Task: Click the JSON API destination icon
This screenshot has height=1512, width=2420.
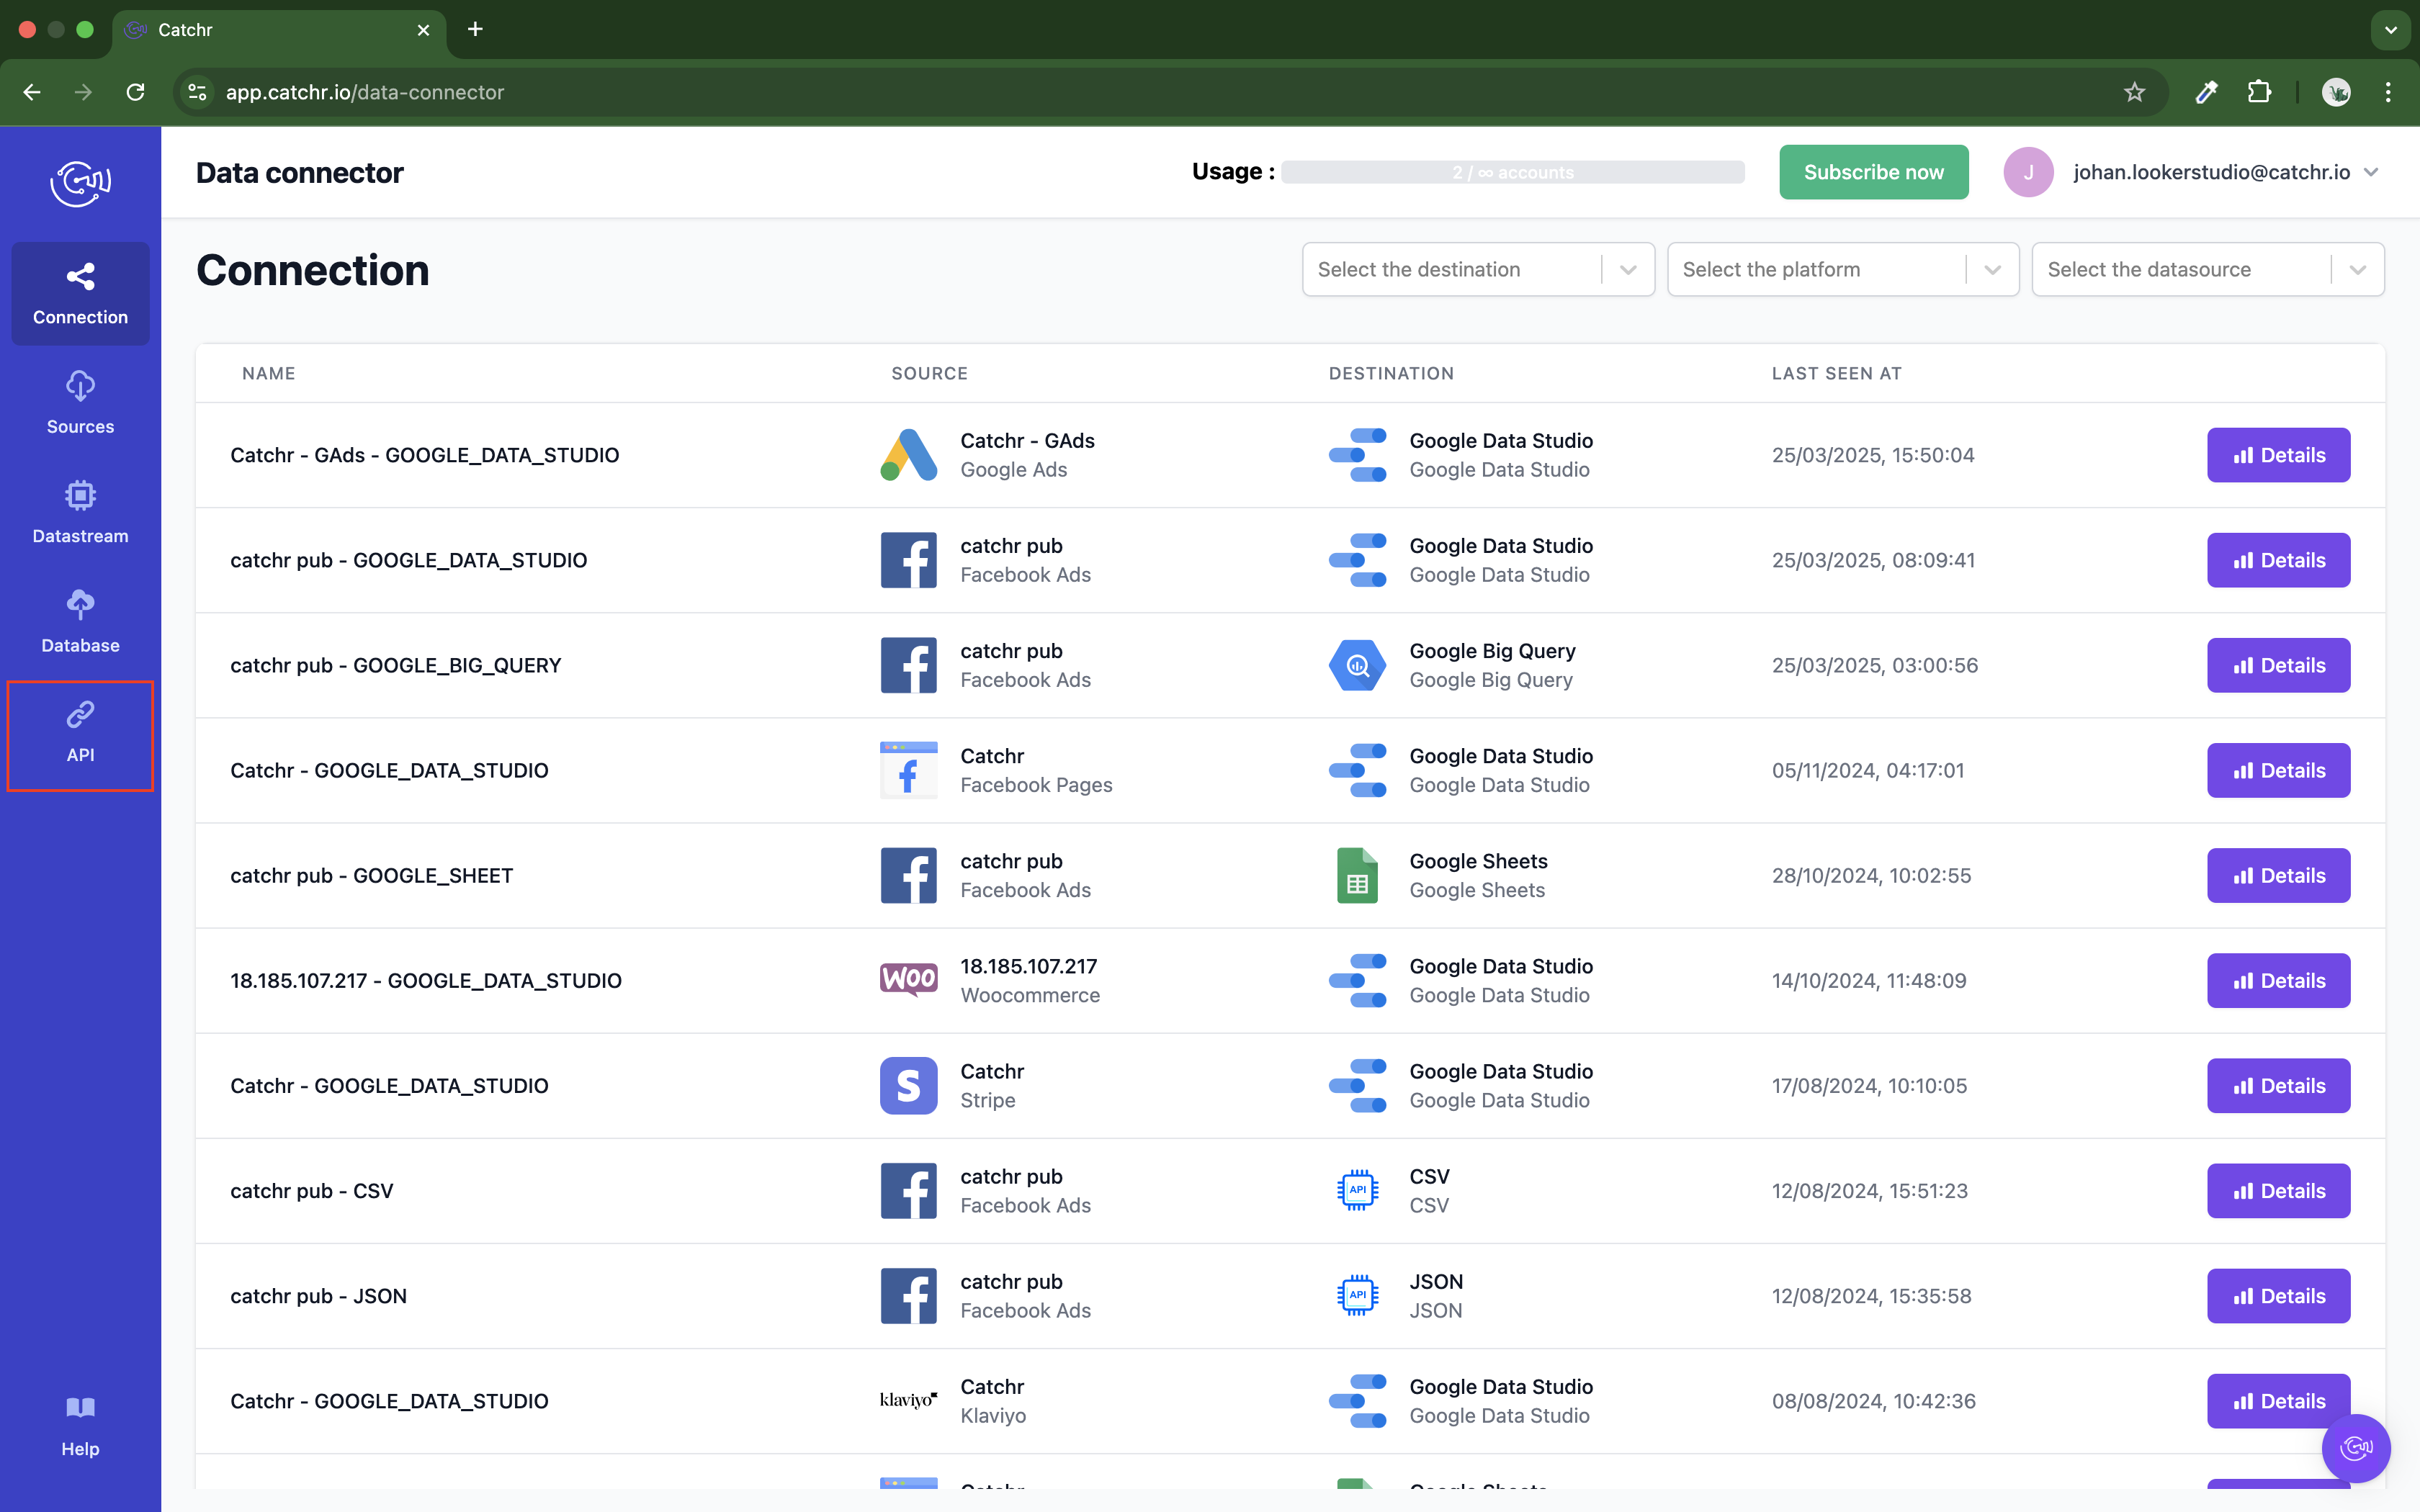Action: pos(1357,1295)
